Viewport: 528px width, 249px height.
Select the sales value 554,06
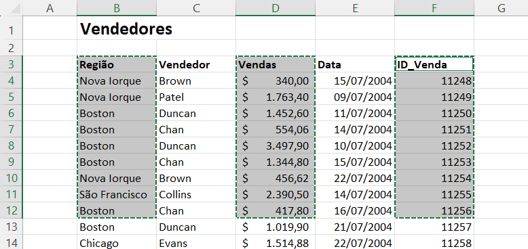click(276, 129)
